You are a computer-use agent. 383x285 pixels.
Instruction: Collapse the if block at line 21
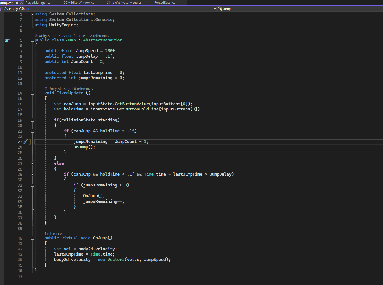click(x=32, y=131)
